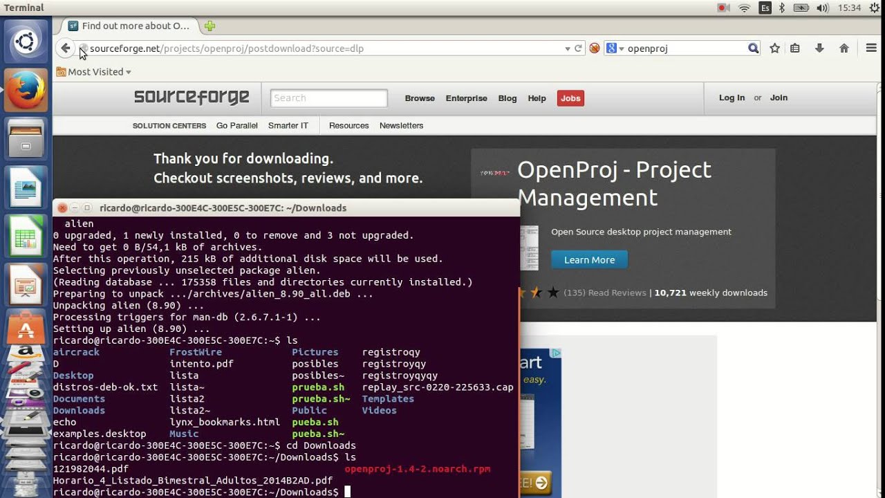Click the terminal title bar text

tap(223, 207)
